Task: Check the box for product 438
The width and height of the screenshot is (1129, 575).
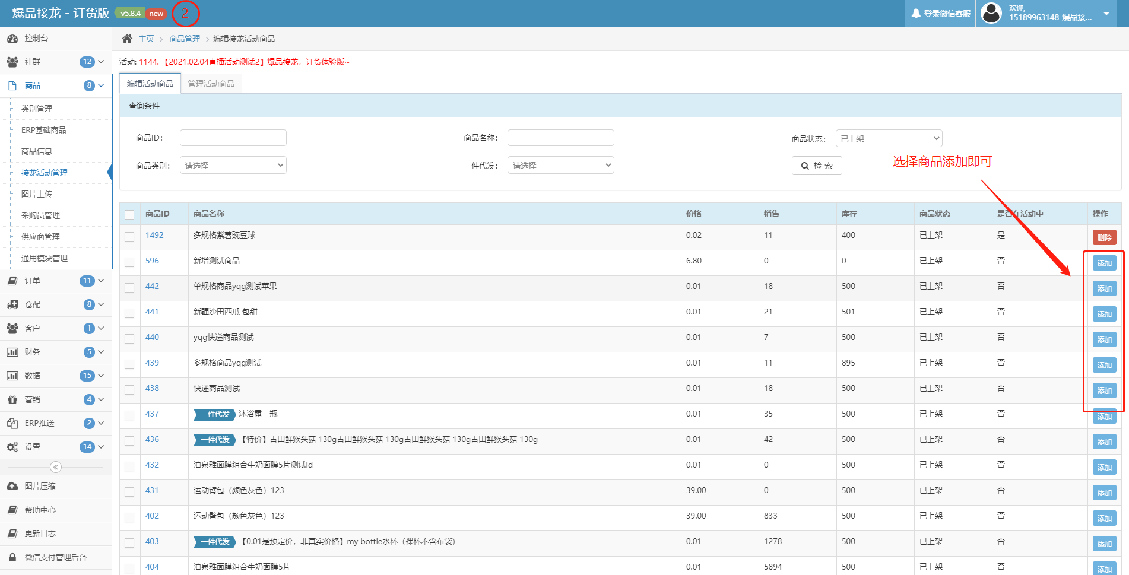Action: (129, 390)
